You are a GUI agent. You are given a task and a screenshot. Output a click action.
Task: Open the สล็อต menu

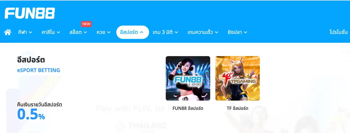pos(78,32)
